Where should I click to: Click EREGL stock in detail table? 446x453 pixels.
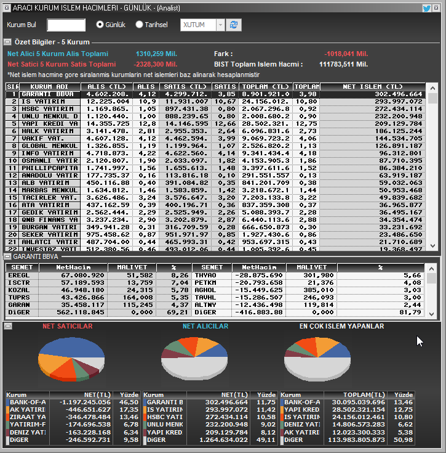[x=19, y=275]
